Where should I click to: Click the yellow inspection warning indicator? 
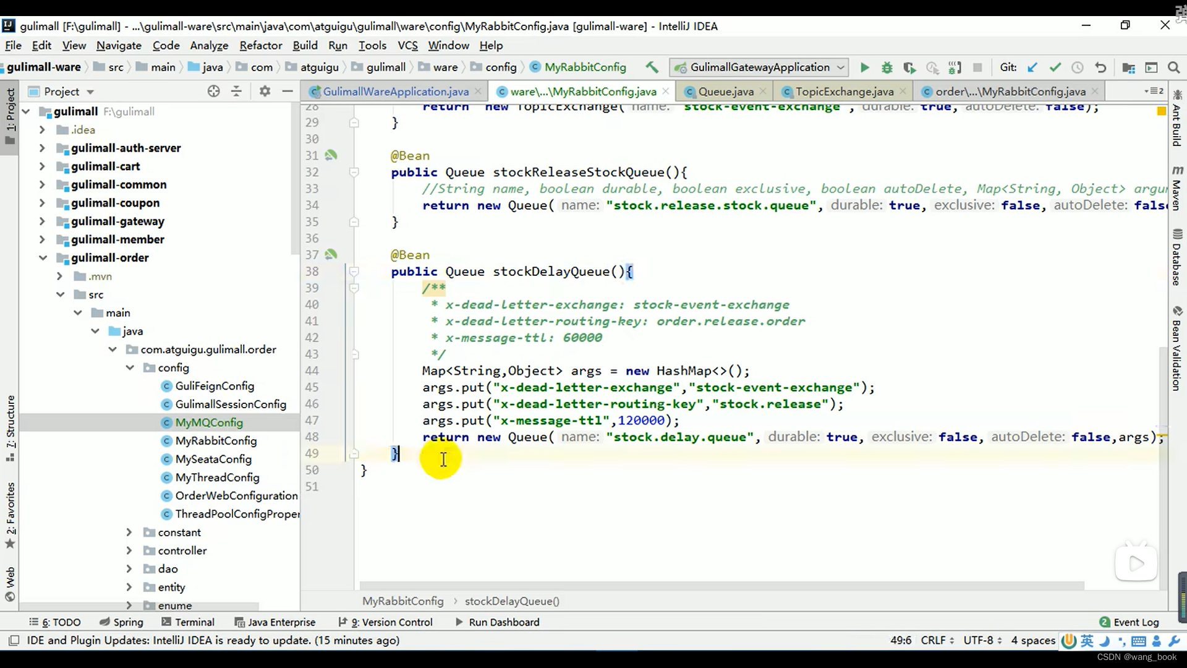point(1161,111)
